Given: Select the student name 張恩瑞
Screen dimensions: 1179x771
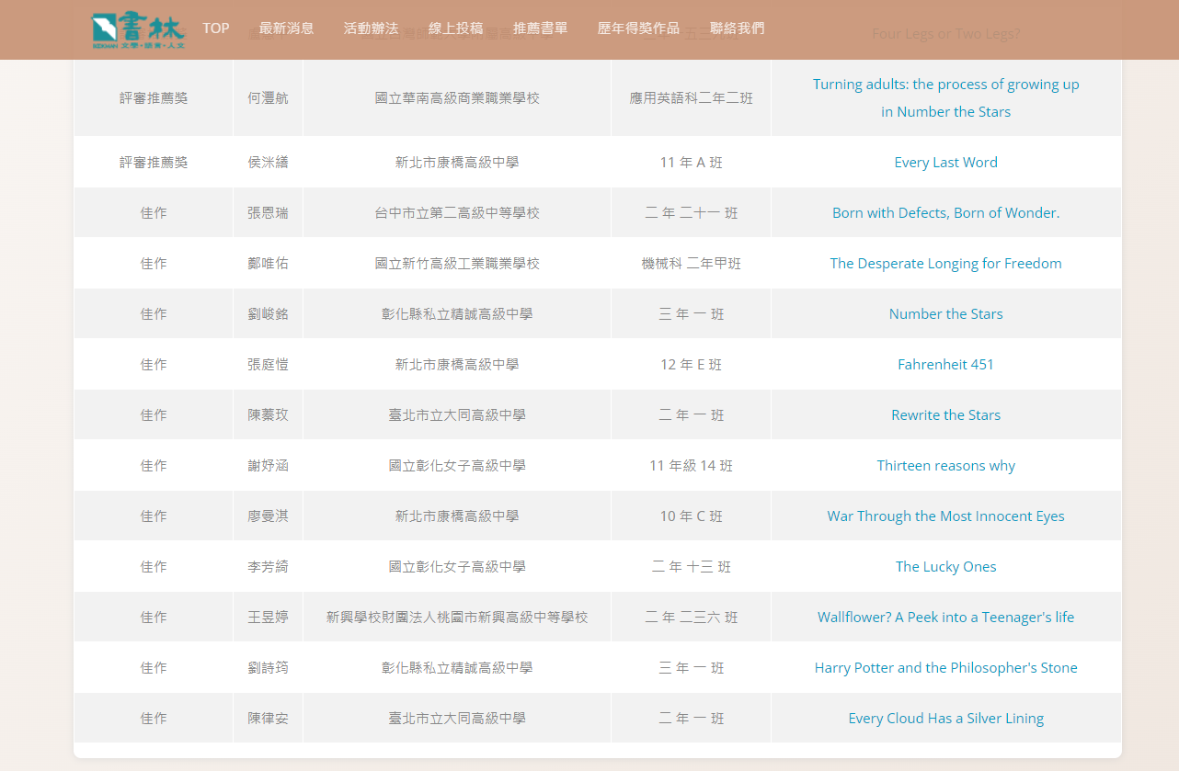Looking at the screenshot, I should coord(268,213).
